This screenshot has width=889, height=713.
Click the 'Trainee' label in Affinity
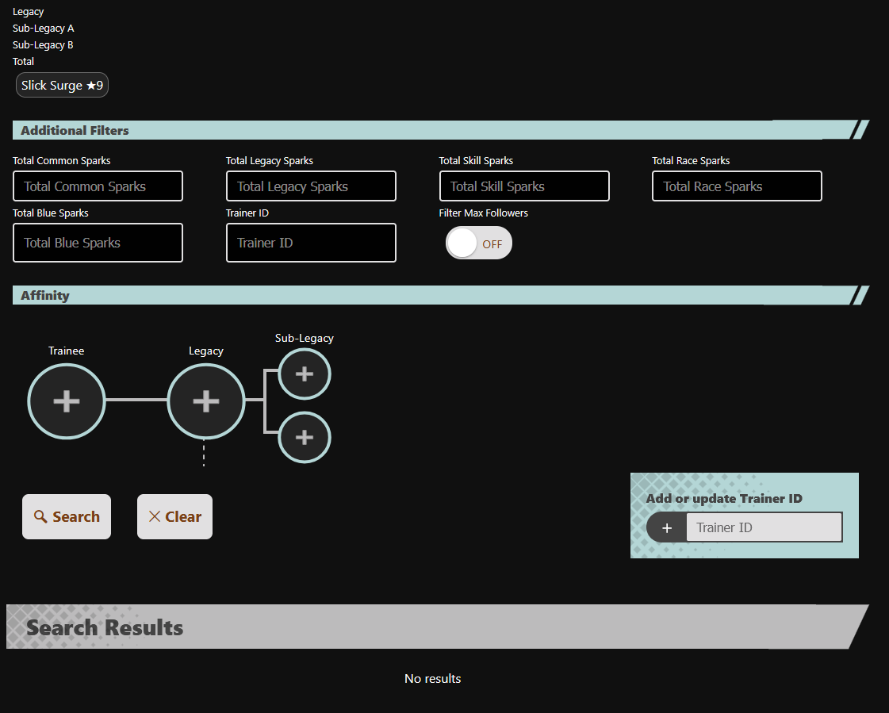pyautogui.click(x=67, y=351)
